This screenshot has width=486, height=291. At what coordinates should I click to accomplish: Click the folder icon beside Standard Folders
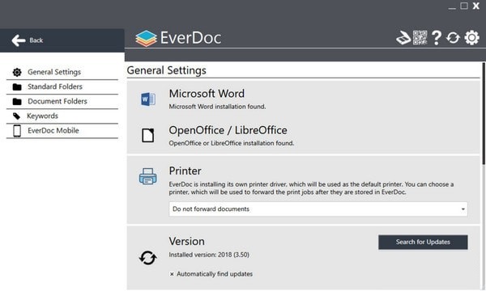point(17,87)
